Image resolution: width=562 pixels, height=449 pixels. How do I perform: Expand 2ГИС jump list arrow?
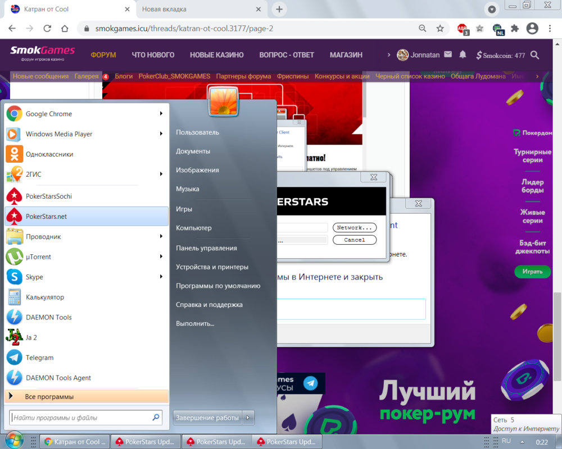point(161,174)
